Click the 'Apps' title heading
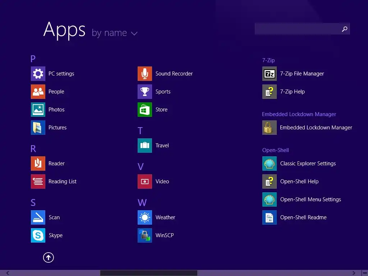Viewport: 368px width, 276px height. tap(64, 30)
